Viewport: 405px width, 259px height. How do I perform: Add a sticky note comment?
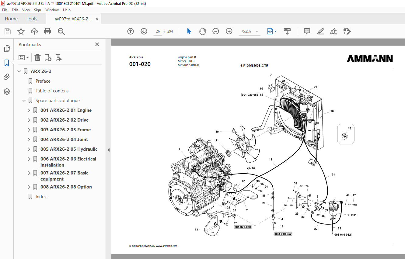[307, 31]
